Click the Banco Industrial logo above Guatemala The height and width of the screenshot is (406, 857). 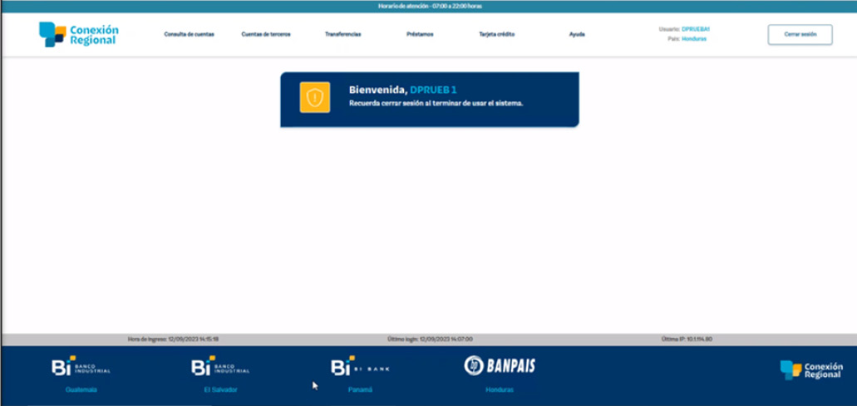(x=81, y=367)
